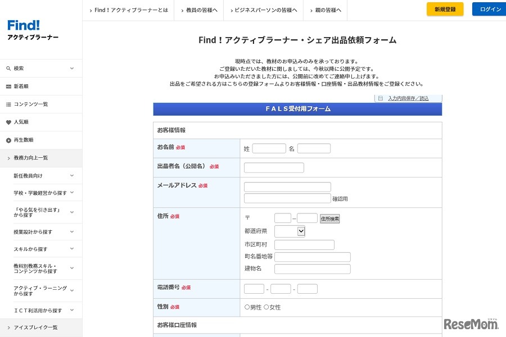This screenshot has height=337, width=506.
Task: Open the 入力内容保存／読込 link
Action: point(409,98)
